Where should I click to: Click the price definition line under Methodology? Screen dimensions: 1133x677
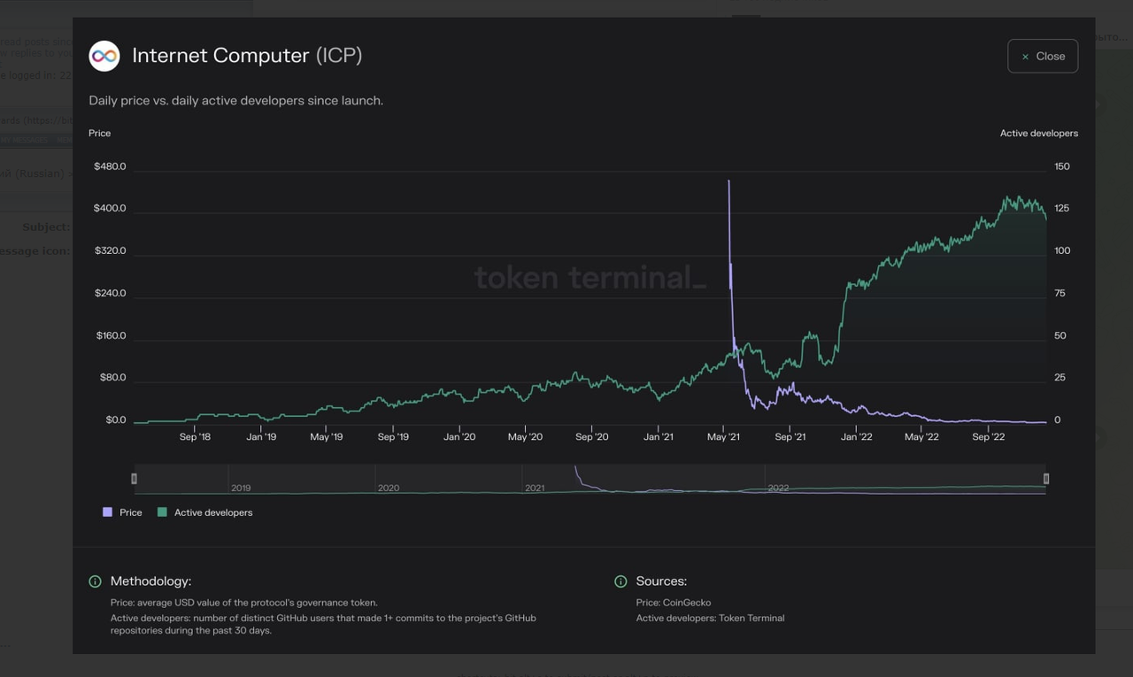click(x=244, y=603)
